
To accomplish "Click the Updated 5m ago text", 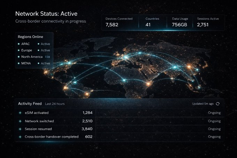I will pyautogui.click(x=203, y=104).
